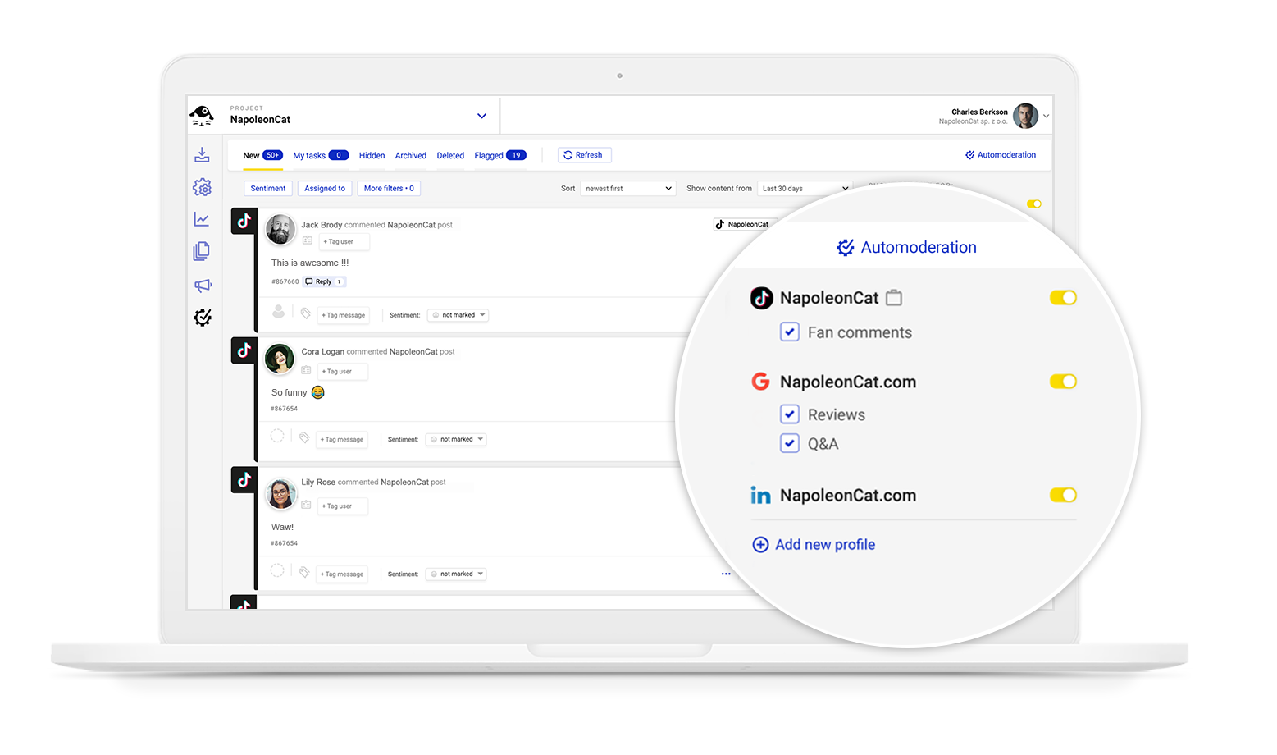Click TikTok icon on Lily Rose's comment
The width and height of the screenshot is (1277, 755).
click(x=244, y=480)
